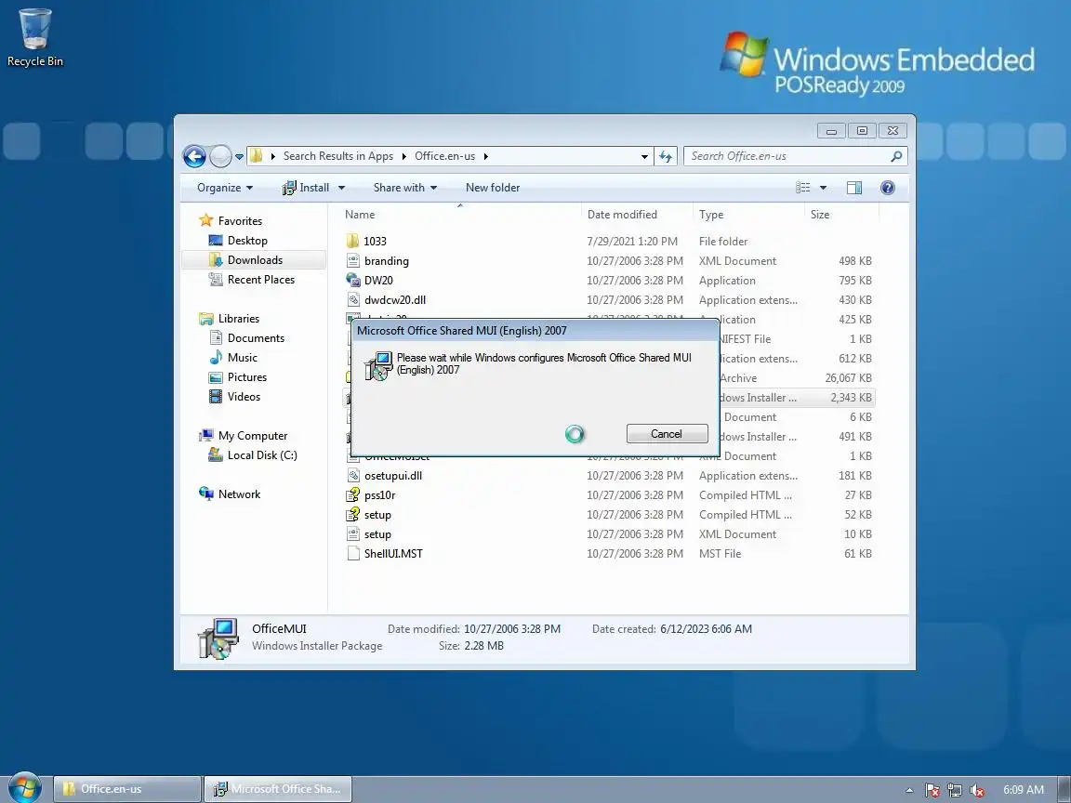The image size is (1071, 803).
Task: Open Documents library
Action: pos(256,338)
